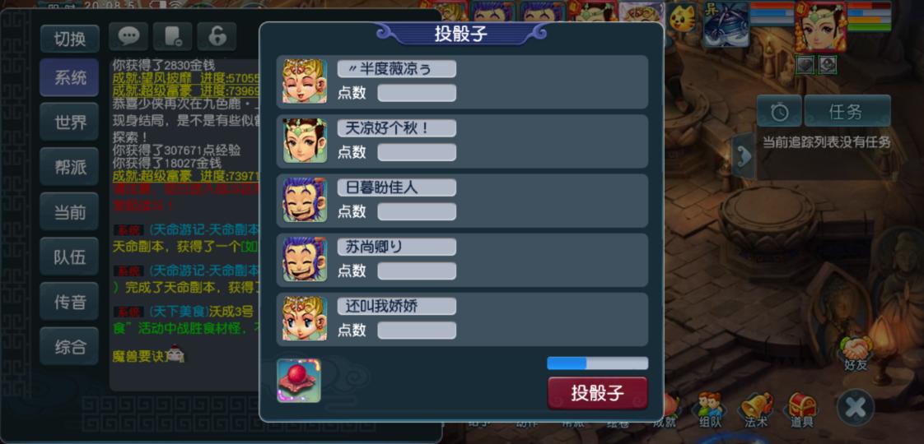Select the 队伍 chat channel

(x=69, y=257)
